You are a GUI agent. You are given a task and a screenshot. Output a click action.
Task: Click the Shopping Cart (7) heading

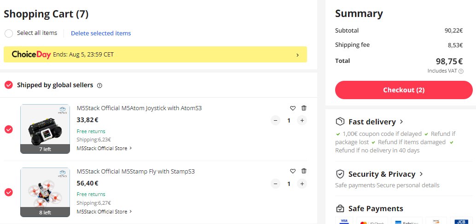pyautogui.click(x=46, y=14)
